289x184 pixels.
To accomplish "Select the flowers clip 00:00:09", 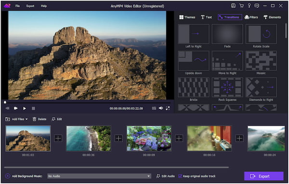I will pos(149,138).
